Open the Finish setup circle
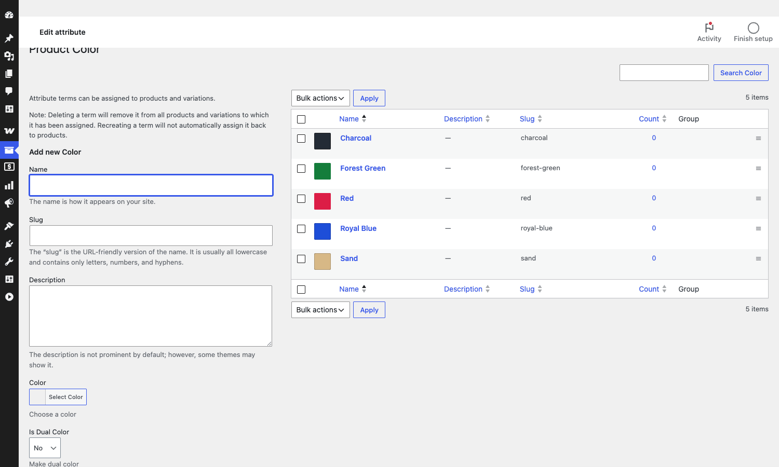 [x=753, y=32]
